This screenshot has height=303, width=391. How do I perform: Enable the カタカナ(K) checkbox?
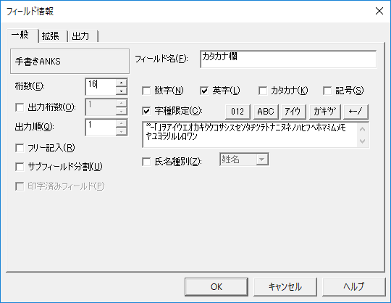point(263,91)
